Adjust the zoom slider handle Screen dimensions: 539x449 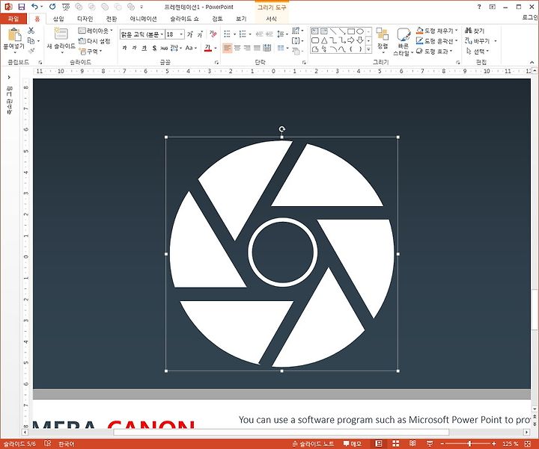pyautogui.click(x=469, y=444)
